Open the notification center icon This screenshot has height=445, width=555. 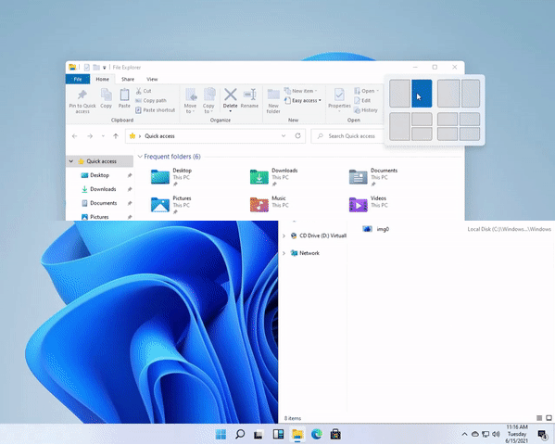click(x=543, y=434)
